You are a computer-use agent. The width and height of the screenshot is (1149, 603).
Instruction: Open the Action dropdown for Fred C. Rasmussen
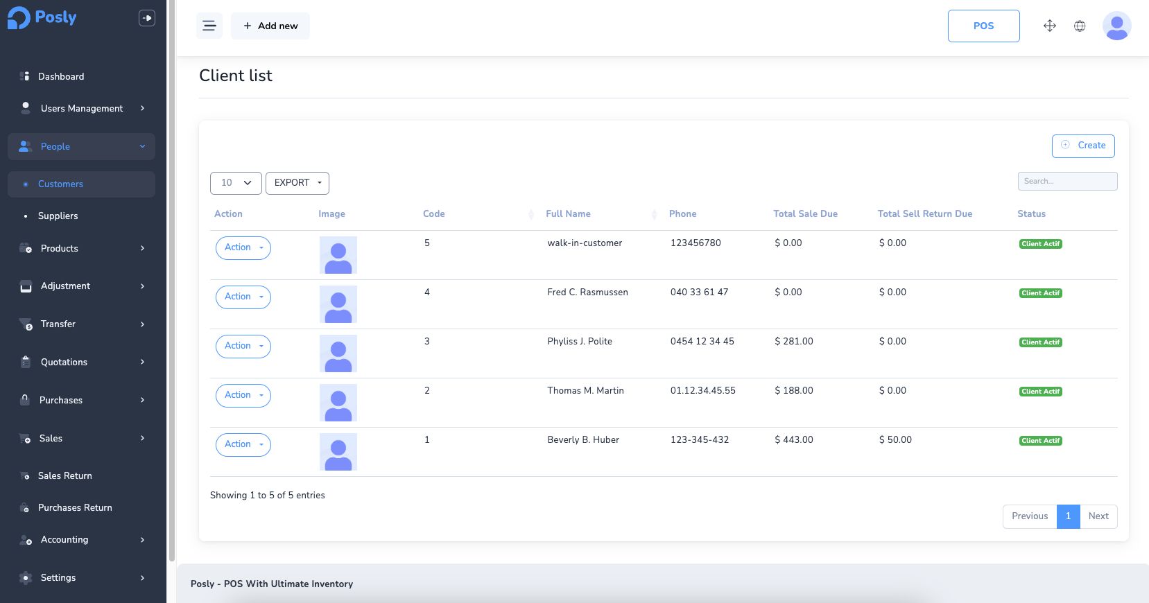tap(243, 297)
